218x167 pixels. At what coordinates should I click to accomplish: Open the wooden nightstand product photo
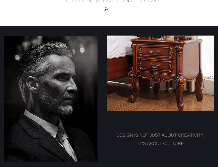161,73
